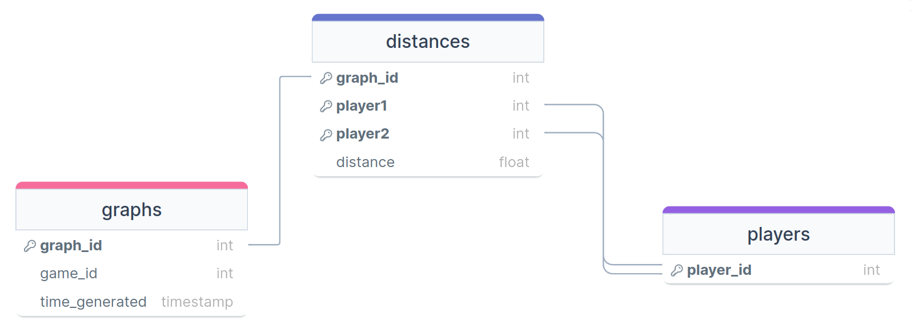Select the time_generated column row

(x=131, y=302)
